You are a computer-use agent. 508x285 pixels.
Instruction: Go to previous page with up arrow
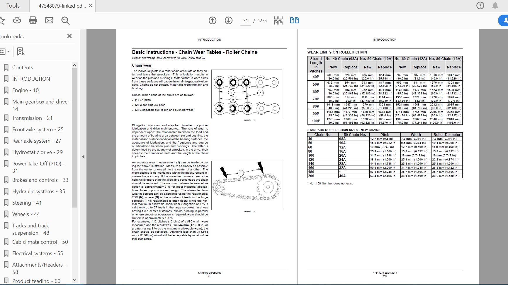(x=213, y=20)
